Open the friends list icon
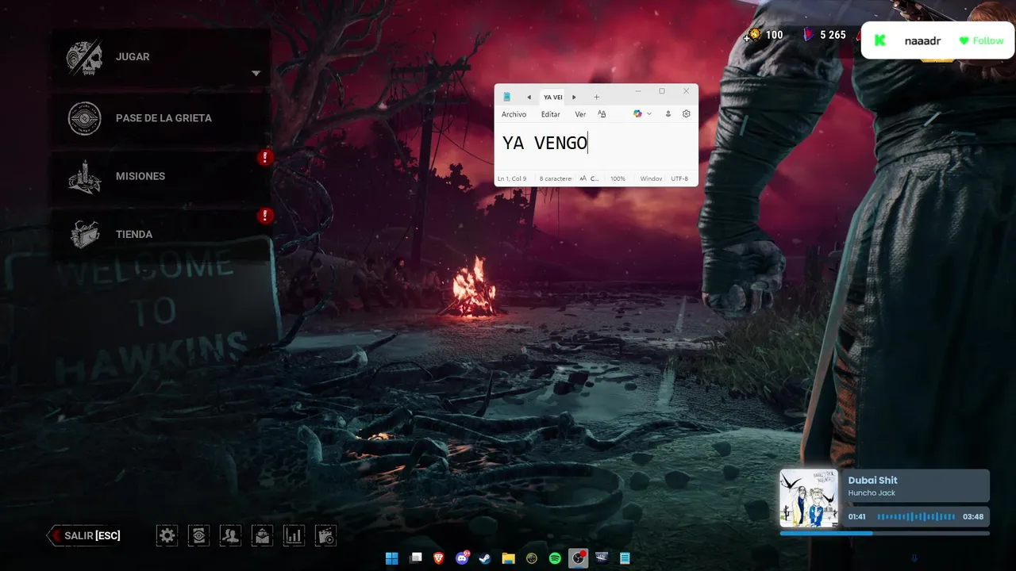The width and height of the screenshot is (1016, 571). tap(230, 535)
